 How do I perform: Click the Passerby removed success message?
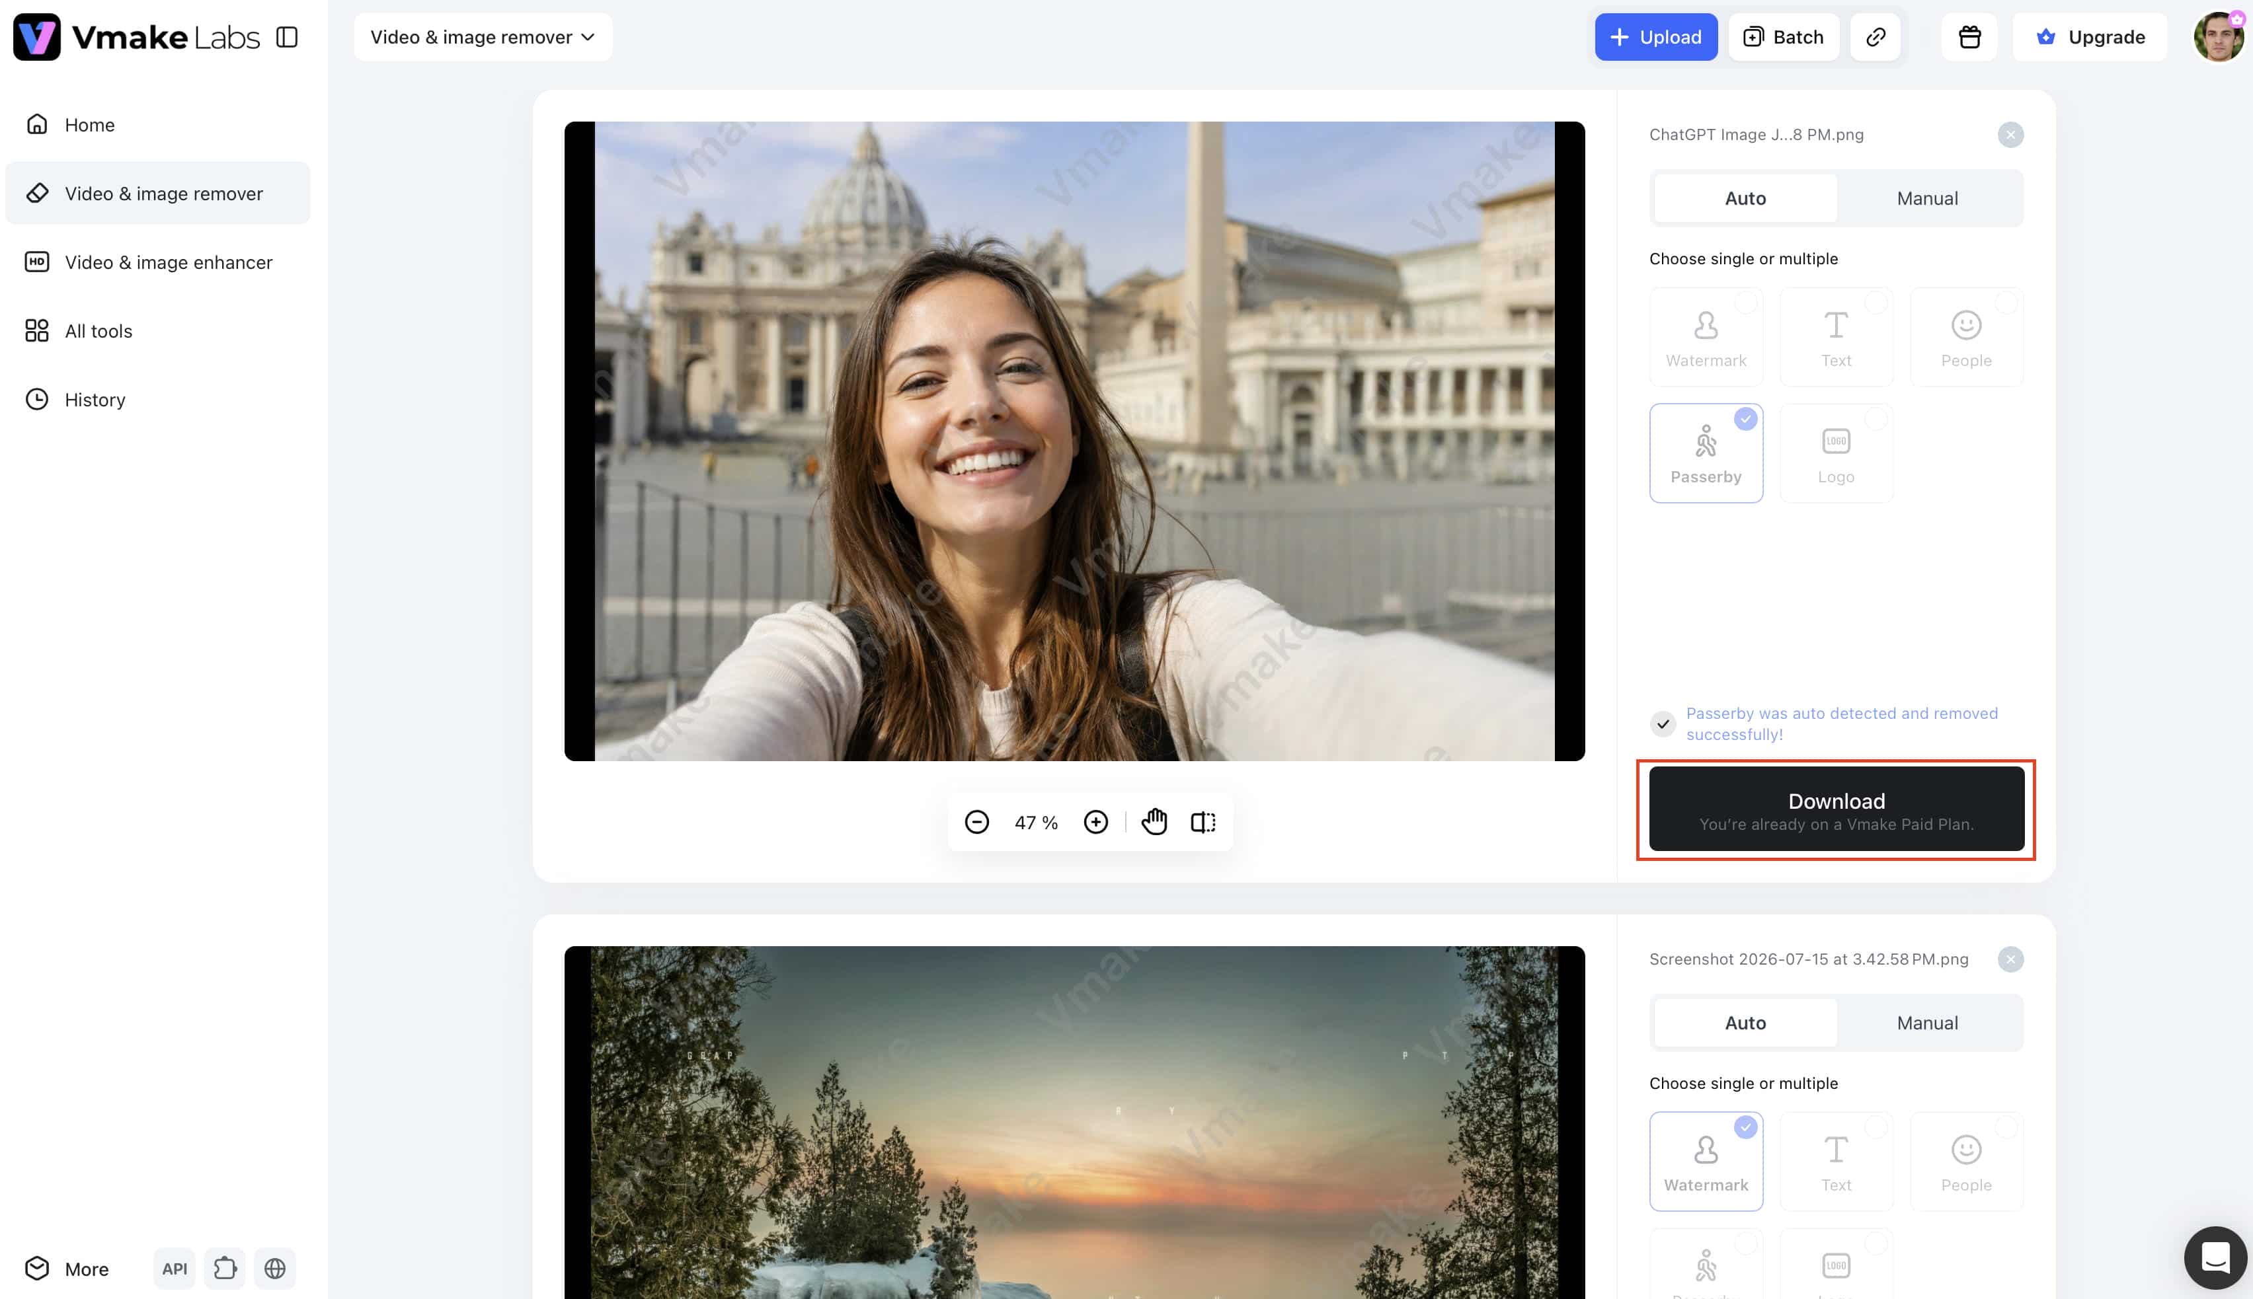click(x=1842, y=724)
